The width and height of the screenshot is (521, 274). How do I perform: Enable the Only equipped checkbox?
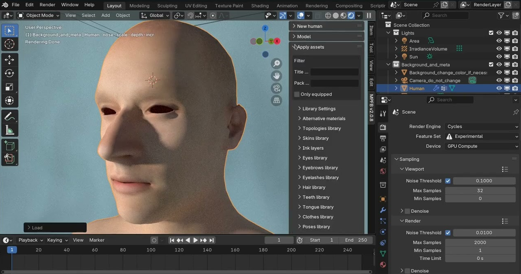[x=297, y=94]
